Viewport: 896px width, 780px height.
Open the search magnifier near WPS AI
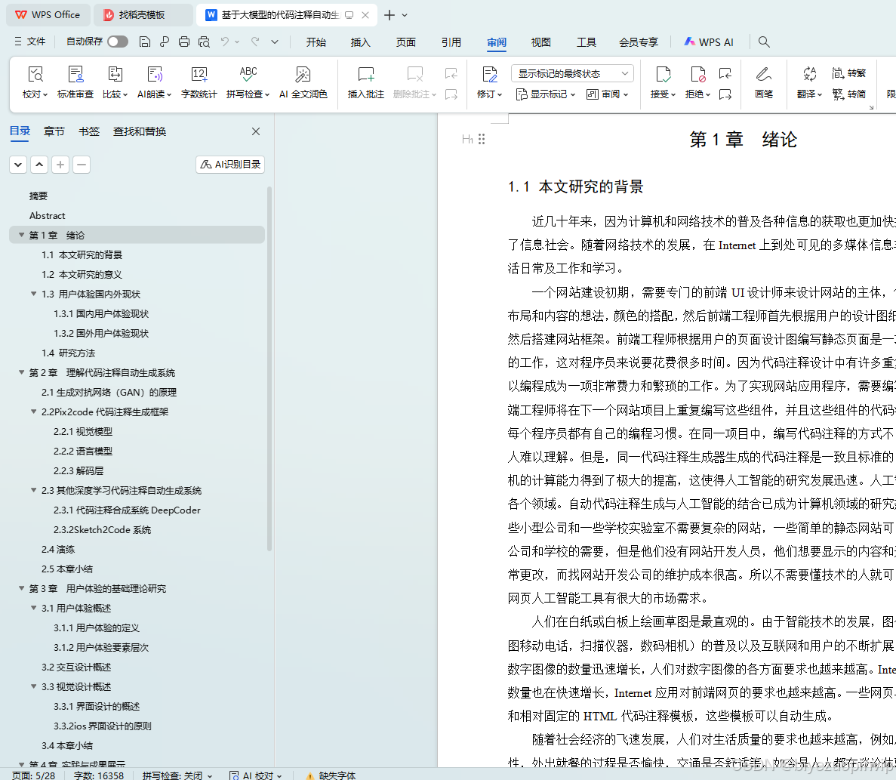[x=764, y=42]
